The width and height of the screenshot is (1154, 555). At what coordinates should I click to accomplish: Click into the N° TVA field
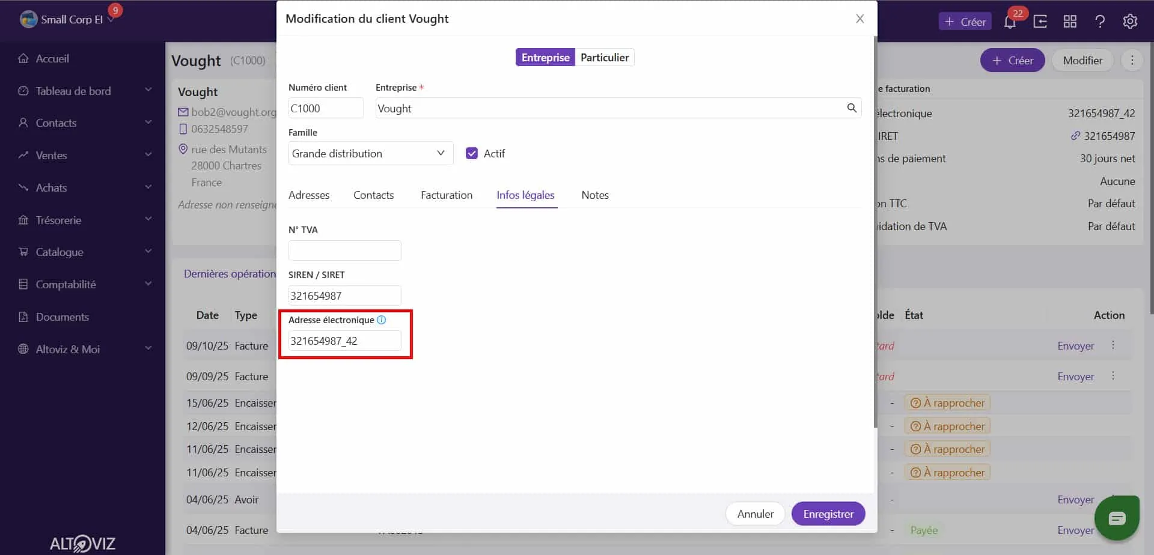[x=344, y=250]
